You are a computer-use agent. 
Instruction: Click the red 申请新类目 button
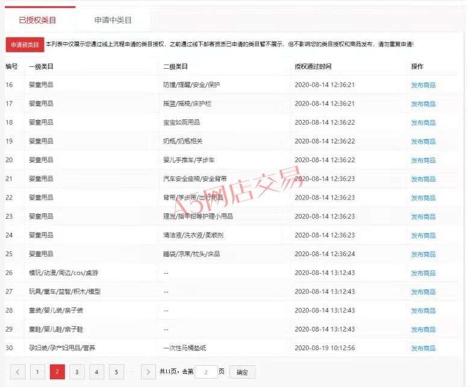tap(25, 45)
